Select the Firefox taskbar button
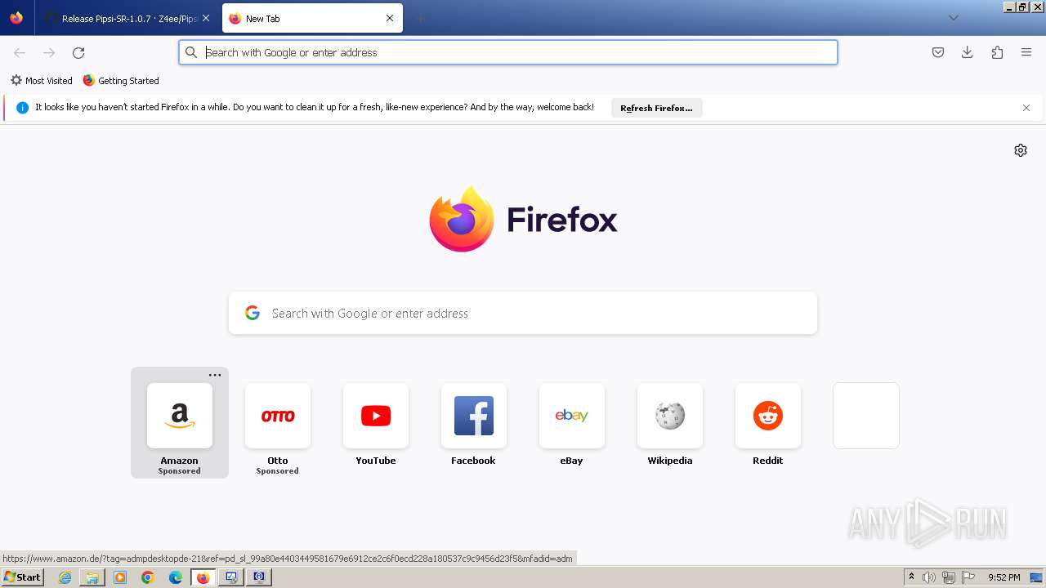This screenshot has height=588, width=1046. (203, 577)
